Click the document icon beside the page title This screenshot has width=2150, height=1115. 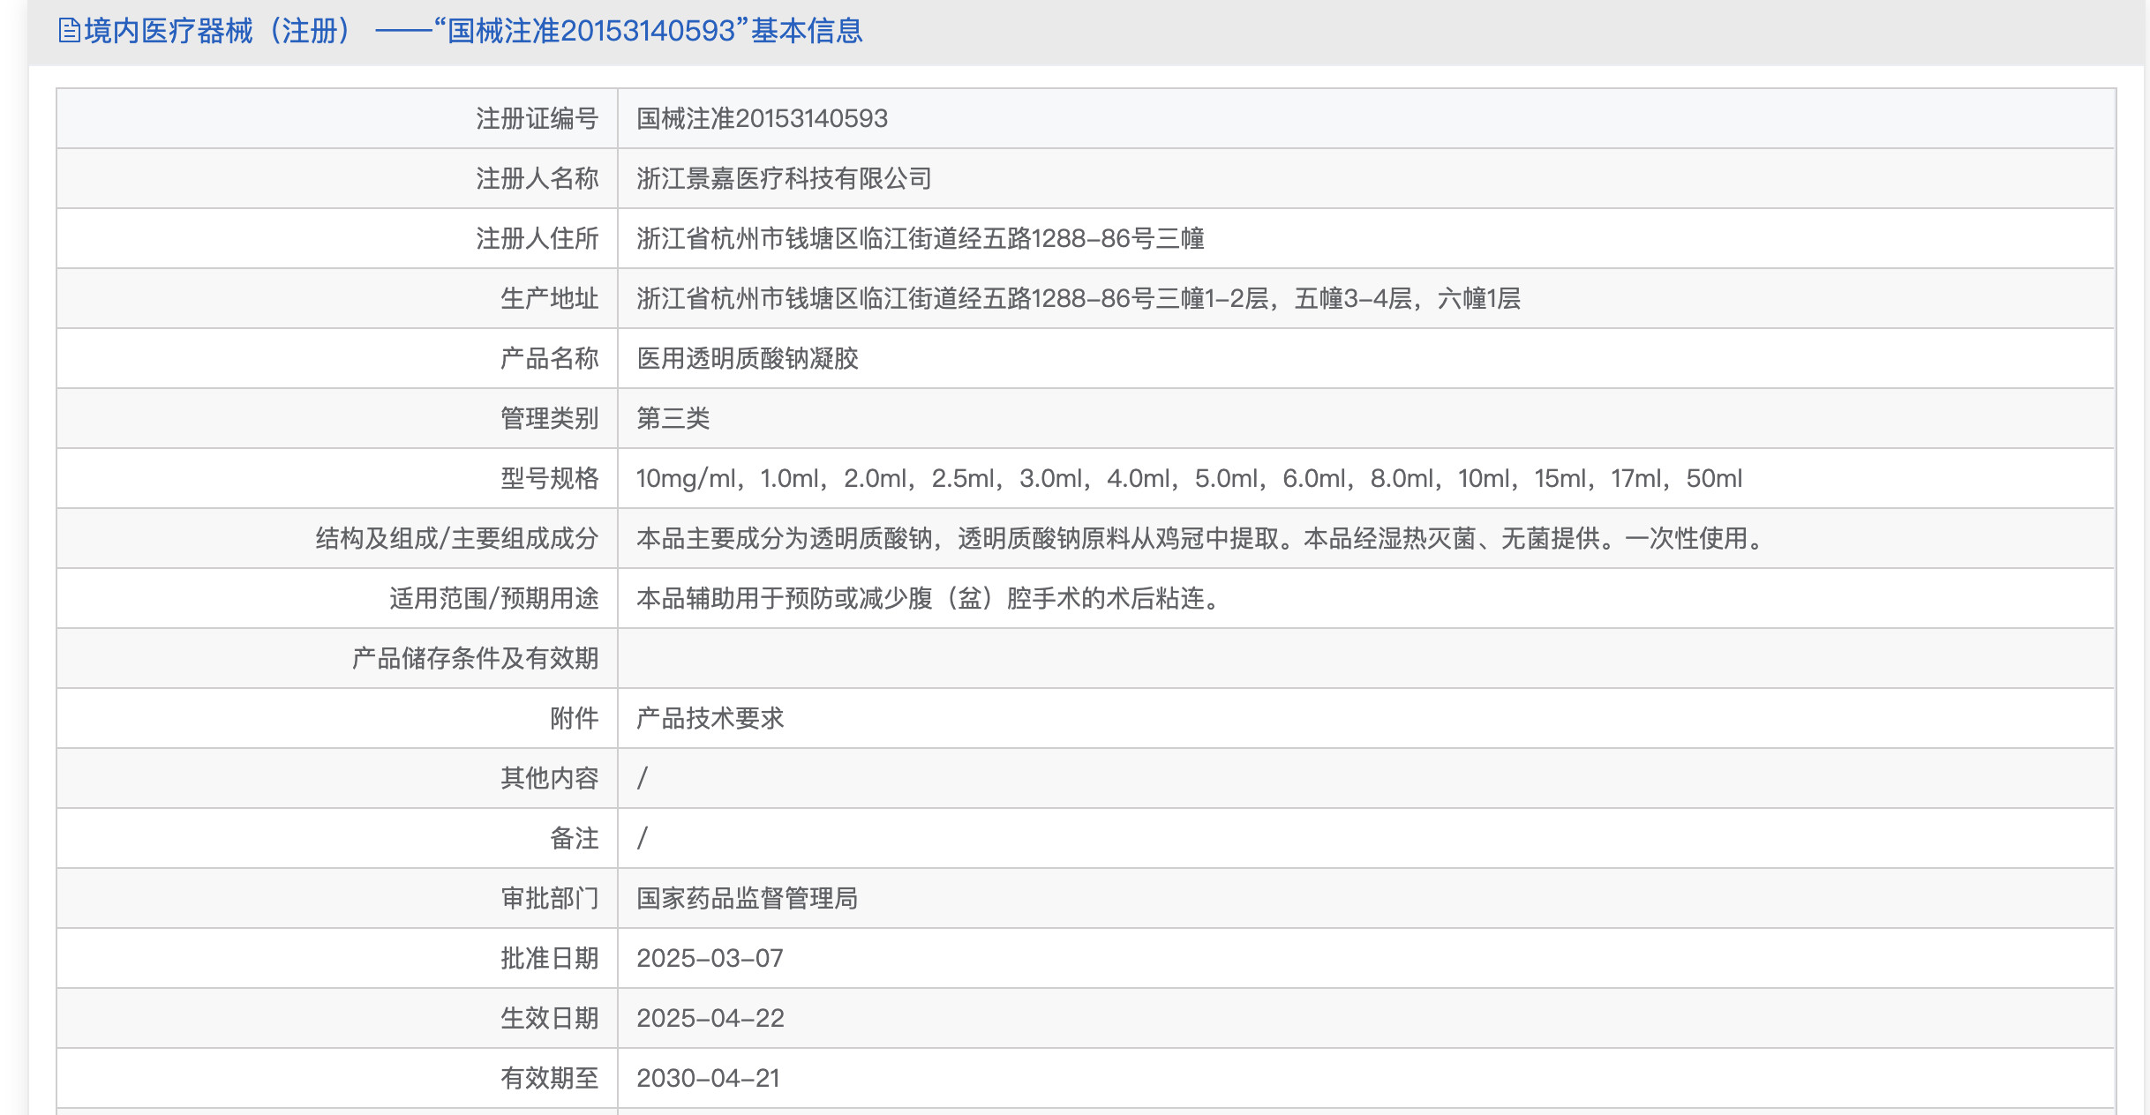pyautogui.click(x=69, y=32)
